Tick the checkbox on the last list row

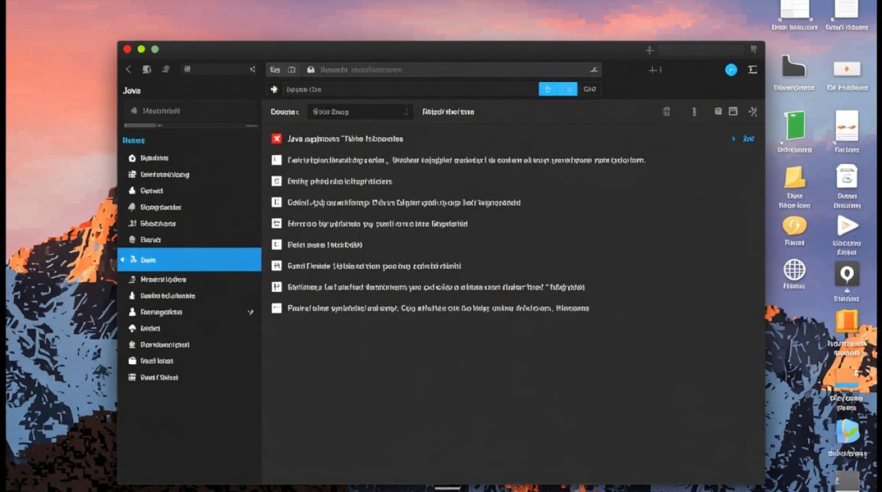276,308
